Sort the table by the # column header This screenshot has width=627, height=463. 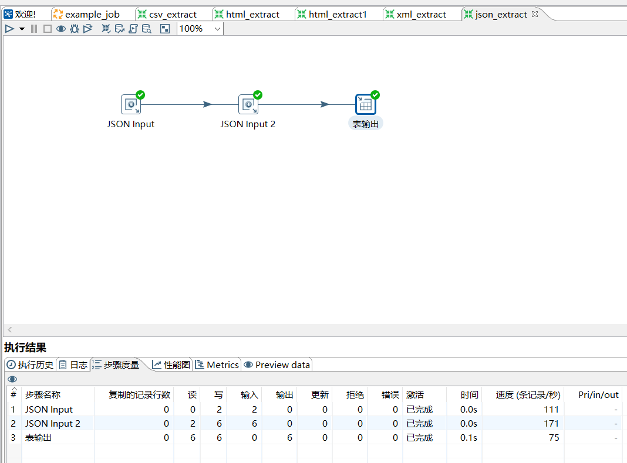pos(14,394)
